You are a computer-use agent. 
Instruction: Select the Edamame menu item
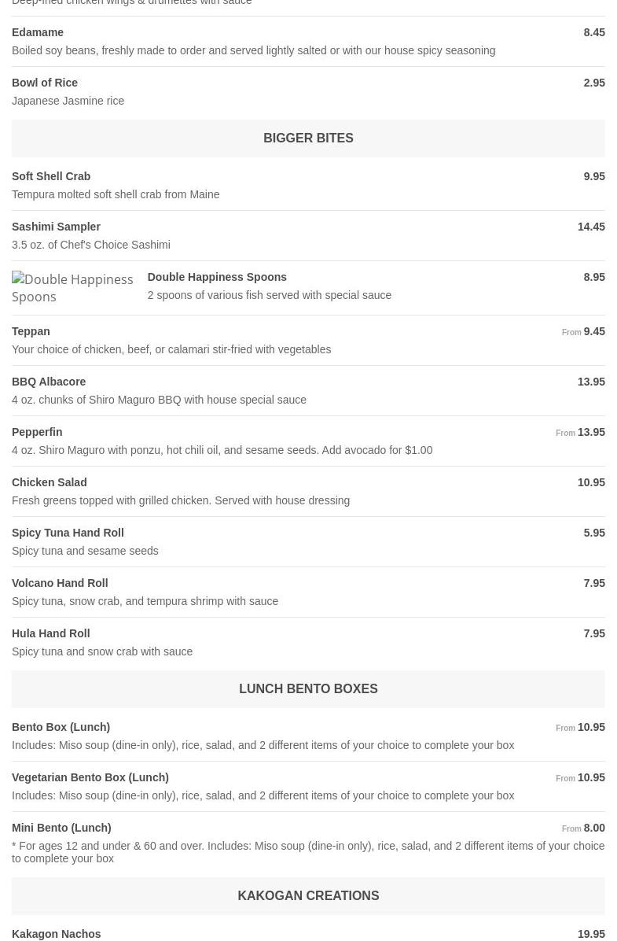point(38,32)
